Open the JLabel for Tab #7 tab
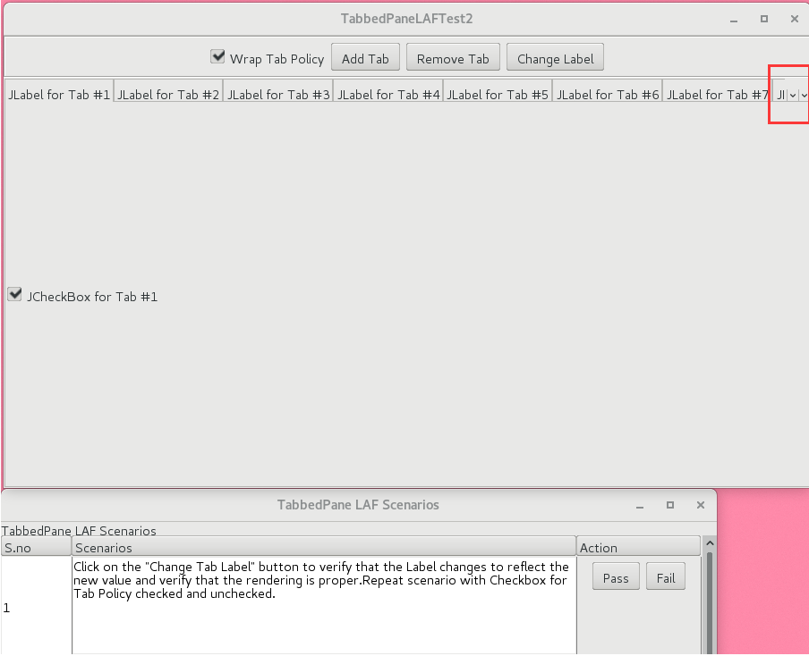The image size is (809, 656). point(717,95)
